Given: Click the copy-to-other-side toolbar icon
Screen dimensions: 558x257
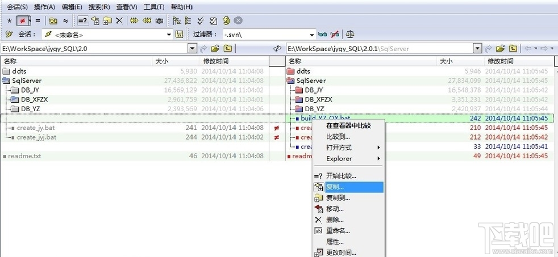Looking at the screenshot, I should pos(95,20).
